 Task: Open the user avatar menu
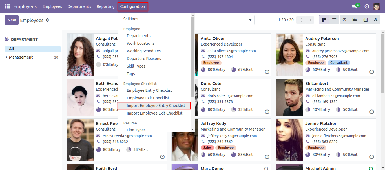coord(376,6)
